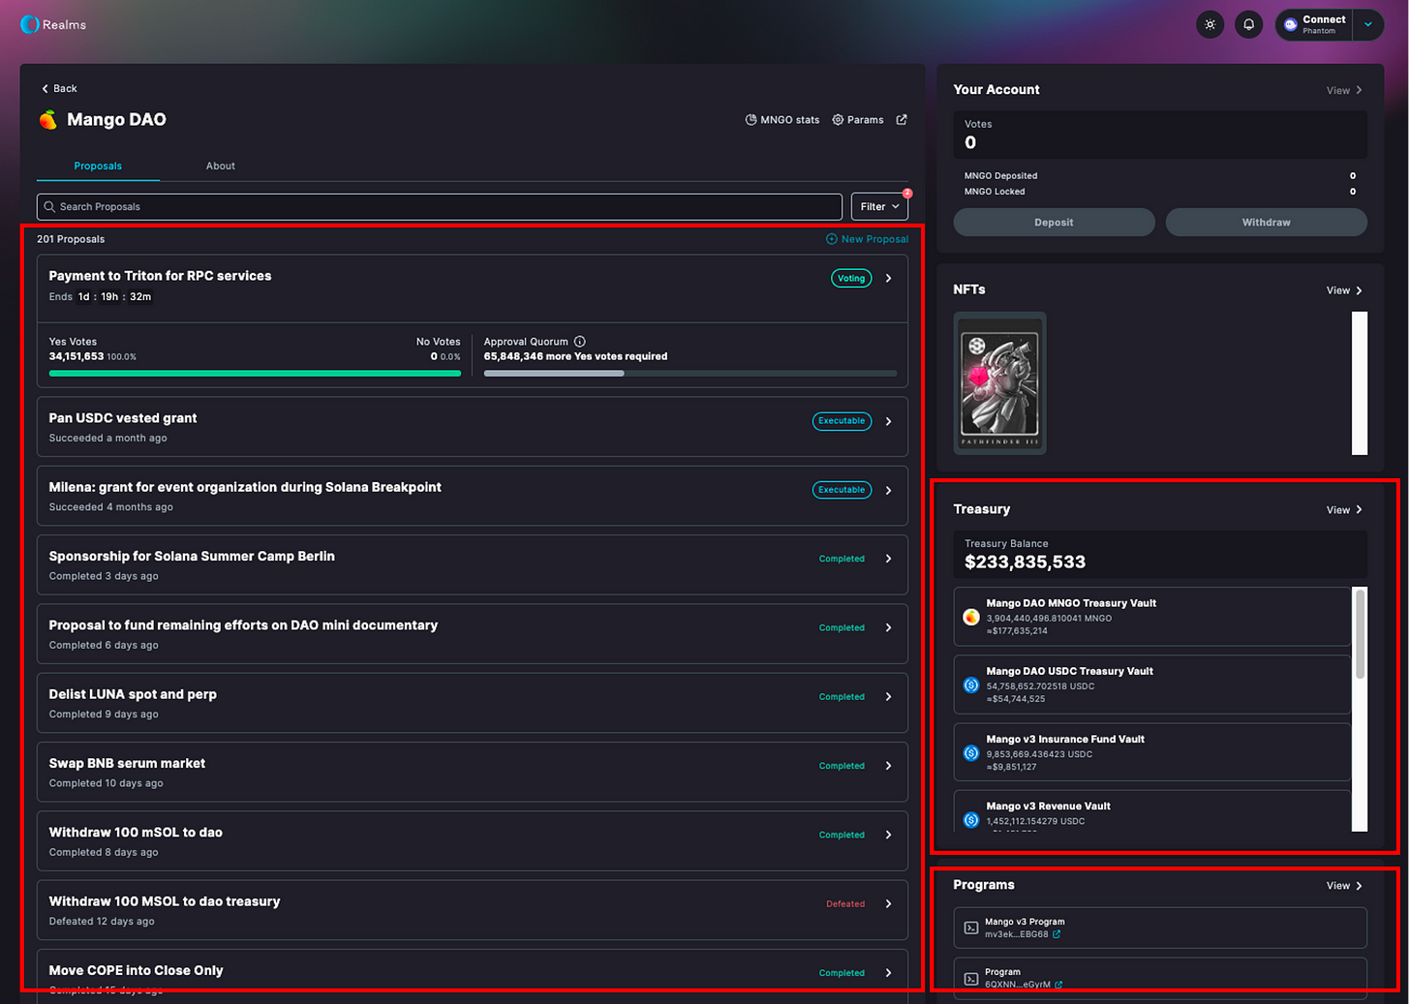The height and width of the screenshot is (1004, 1410).
Task: Click the Mango DAO mango logo icon
Action: [47, 120]
